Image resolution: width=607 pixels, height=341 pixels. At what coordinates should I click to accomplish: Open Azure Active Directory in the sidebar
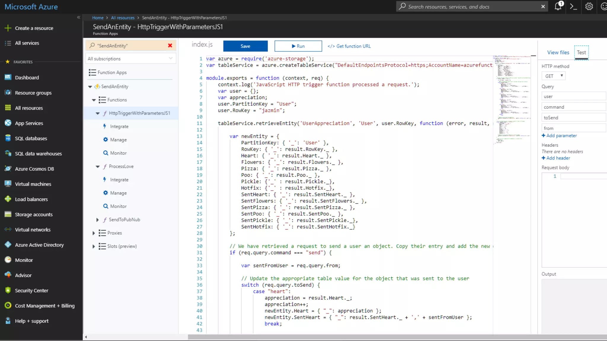tap(39, 245)
